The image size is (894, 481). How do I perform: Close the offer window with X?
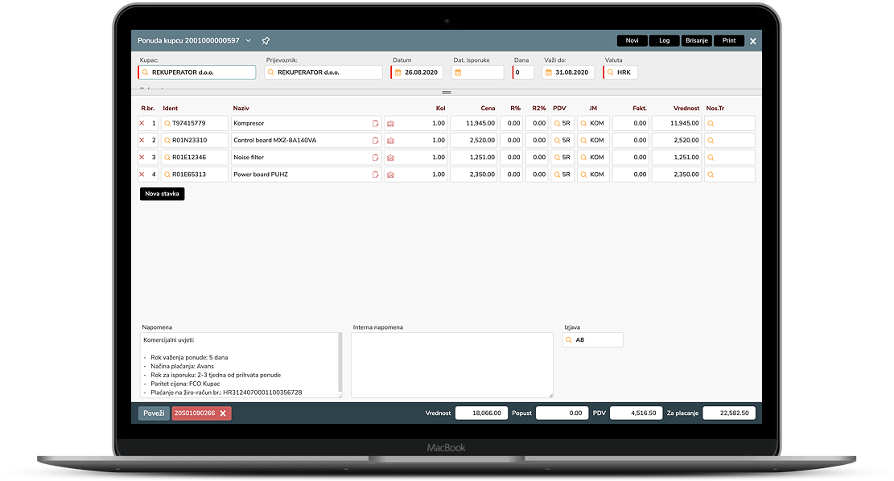[x=753, y=41]
